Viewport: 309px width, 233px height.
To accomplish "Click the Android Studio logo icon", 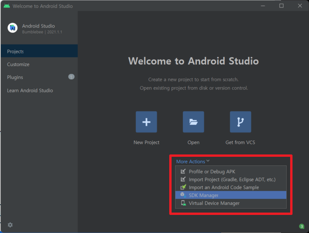I will click(x=13, y=28).
